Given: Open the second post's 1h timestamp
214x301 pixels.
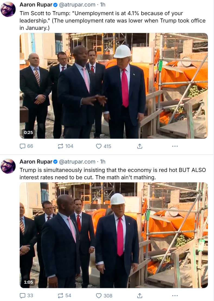Looking at the screenshot, I should (103, 162).
